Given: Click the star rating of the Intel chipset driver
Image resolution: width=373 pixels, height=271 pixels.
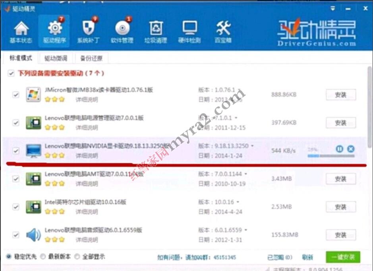Looking at the screenshot, I should tap(55, 211).
